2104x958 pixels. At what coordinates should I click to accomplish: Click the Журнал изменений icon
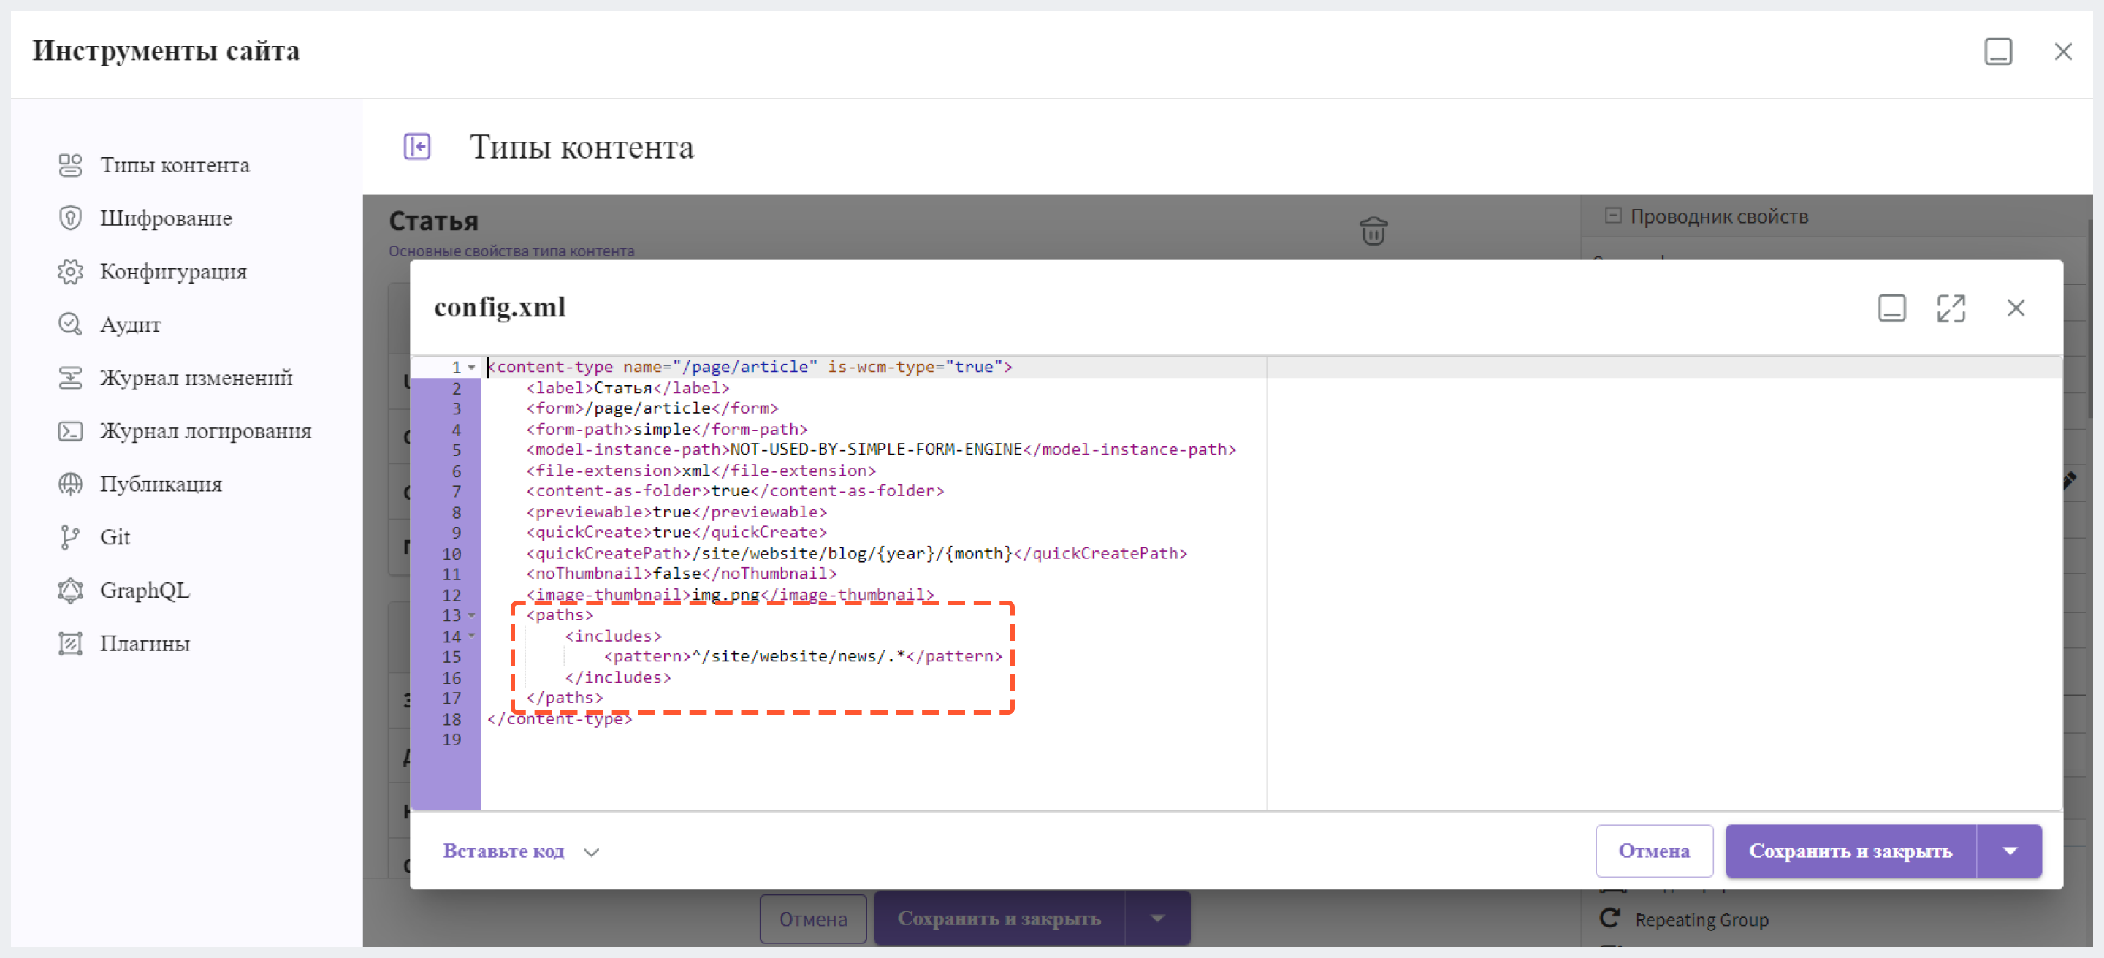tap(70, 377)
